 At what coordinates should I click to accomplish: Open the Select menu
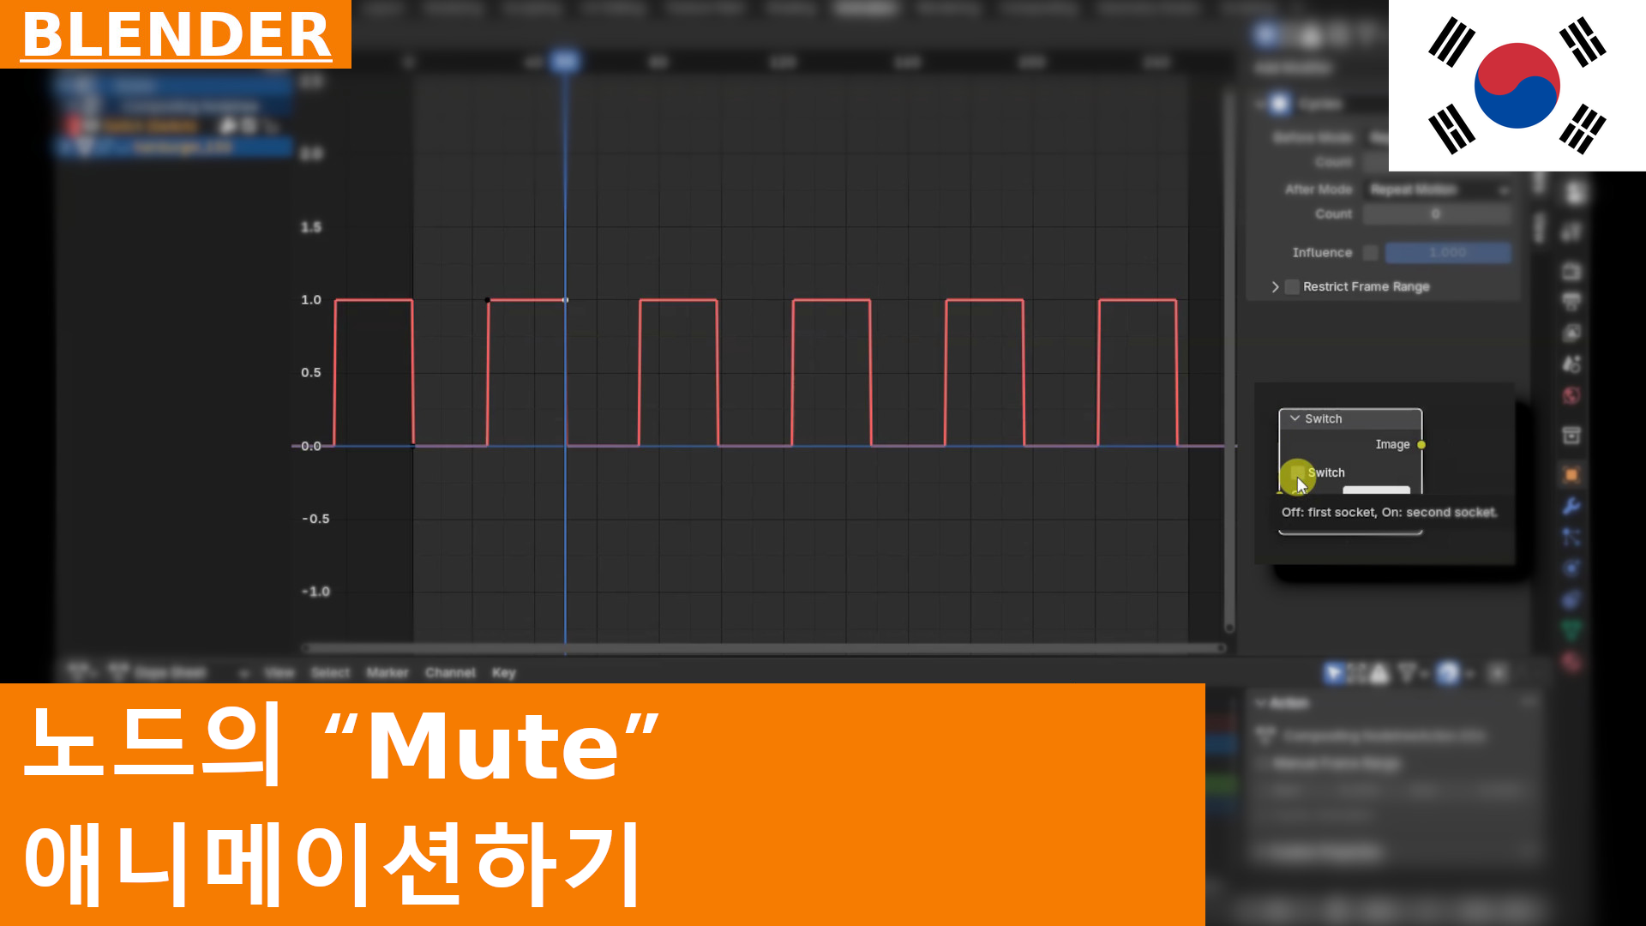point(330,673)
